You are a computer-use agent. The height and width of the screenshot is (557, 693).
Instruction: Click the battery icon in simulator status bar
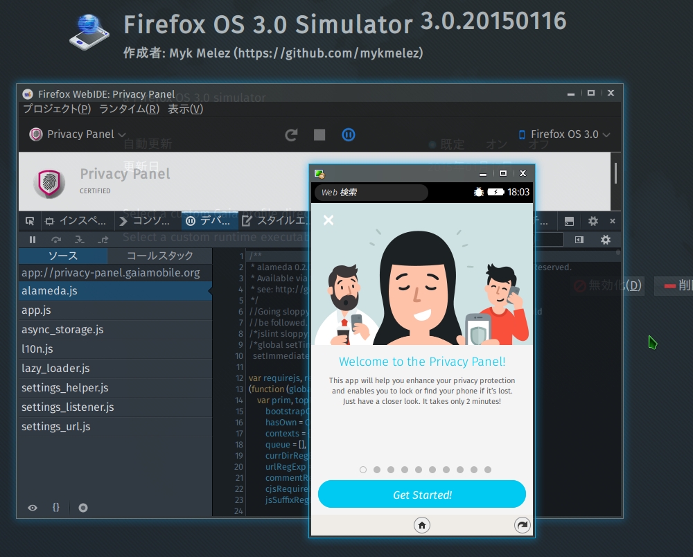tap(495, 192)
